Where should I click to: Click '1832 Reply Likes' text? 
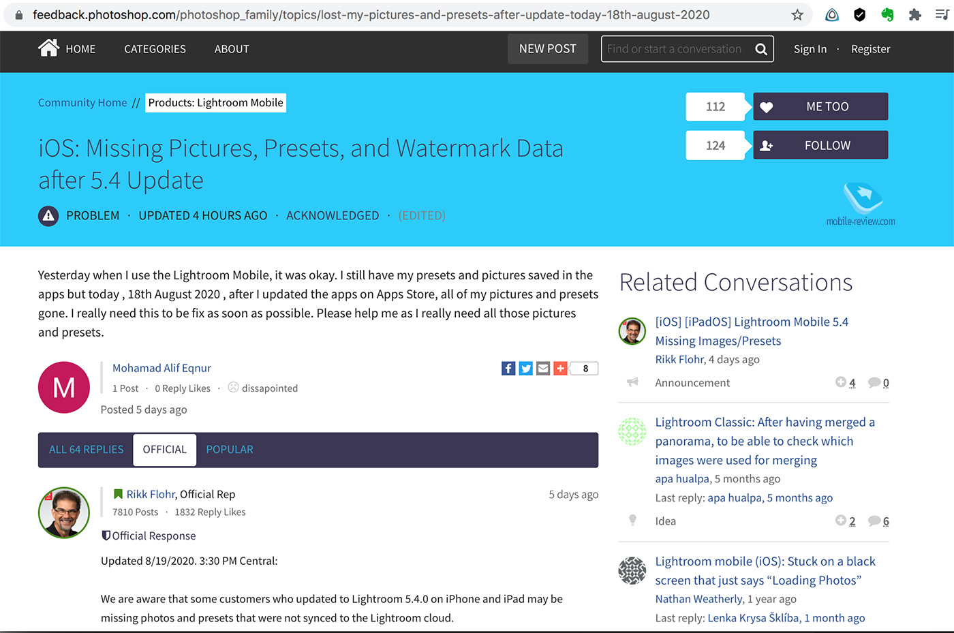210,512
